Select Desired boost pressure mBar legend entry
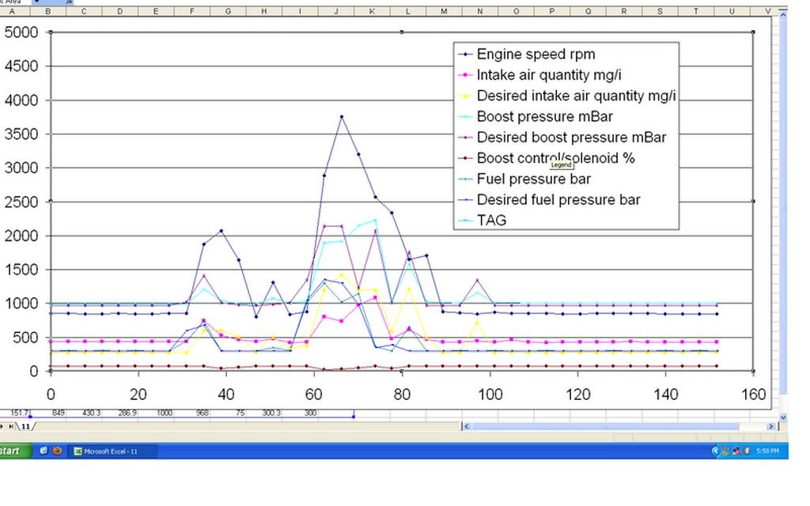This screenshot has height=506, width=810. (x=562, y=138)
